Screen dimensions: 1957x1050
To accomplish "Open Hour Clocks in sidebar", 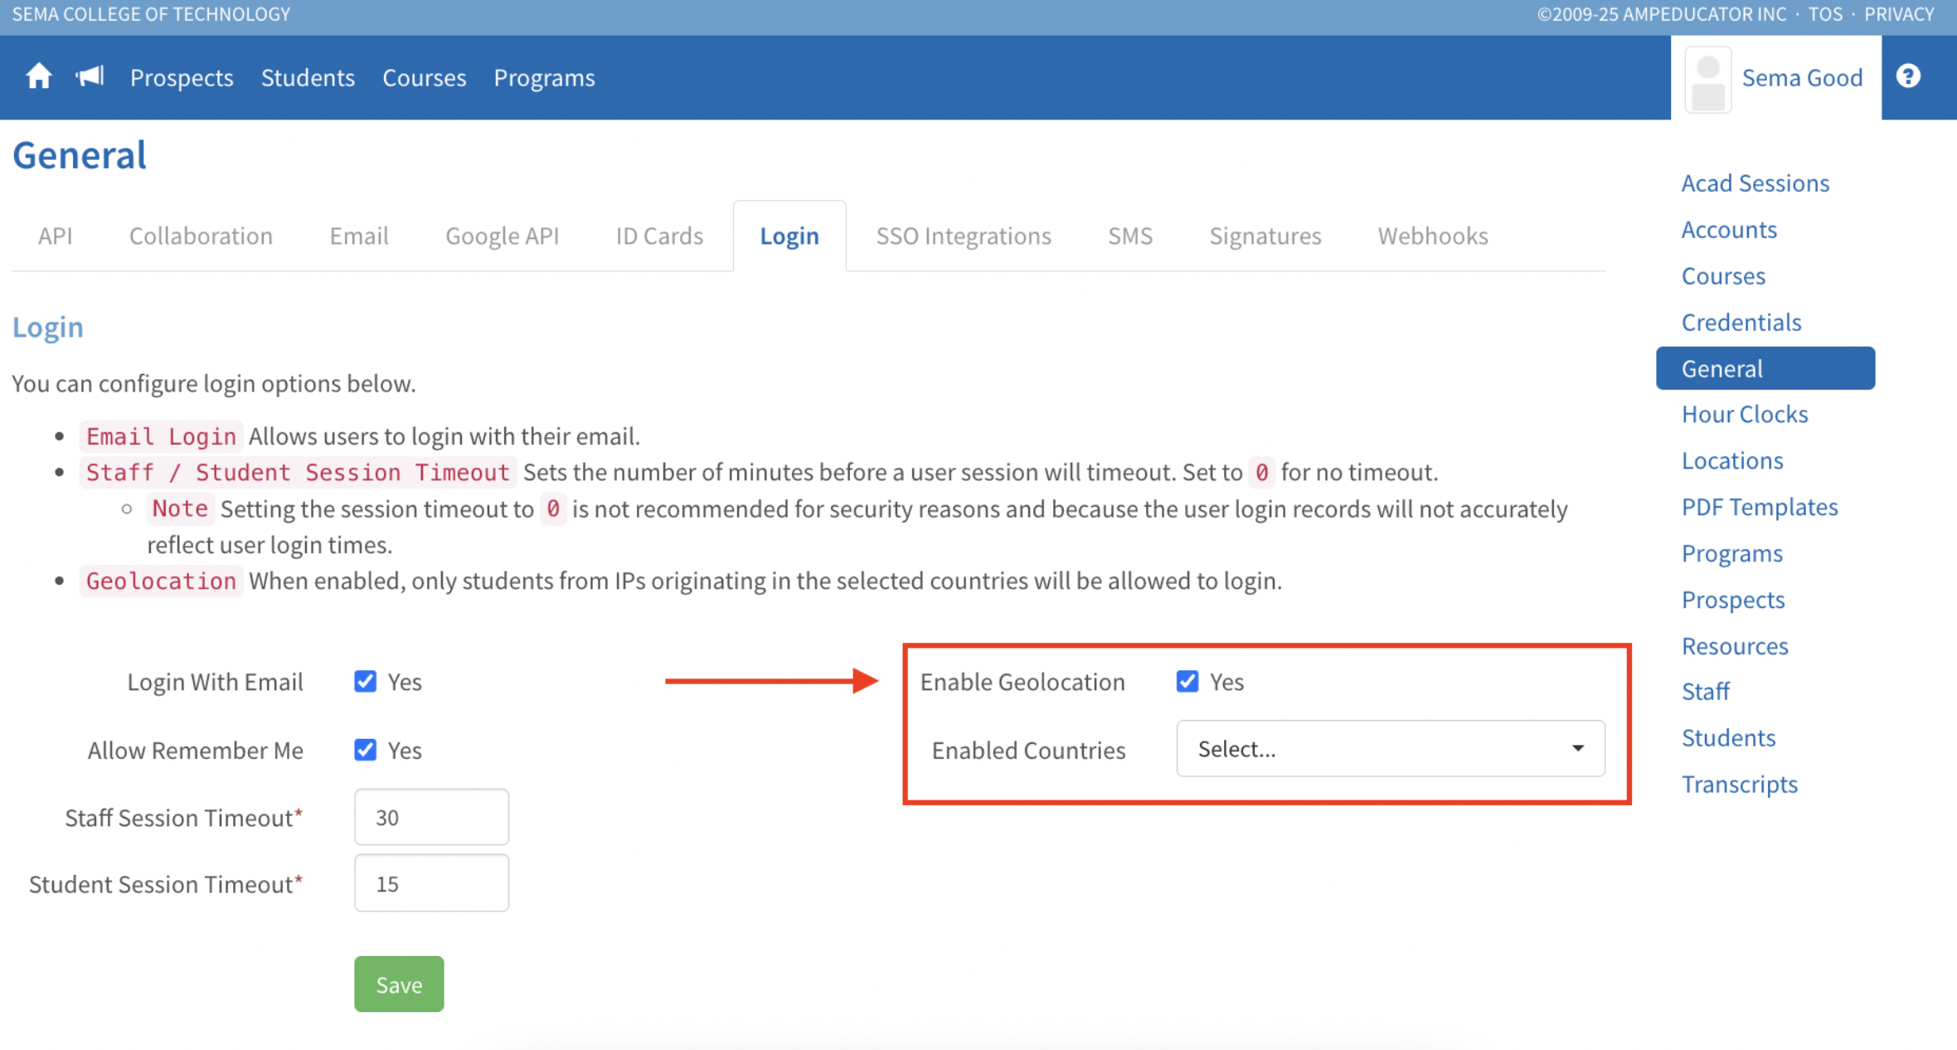I will coord(1744,414).
